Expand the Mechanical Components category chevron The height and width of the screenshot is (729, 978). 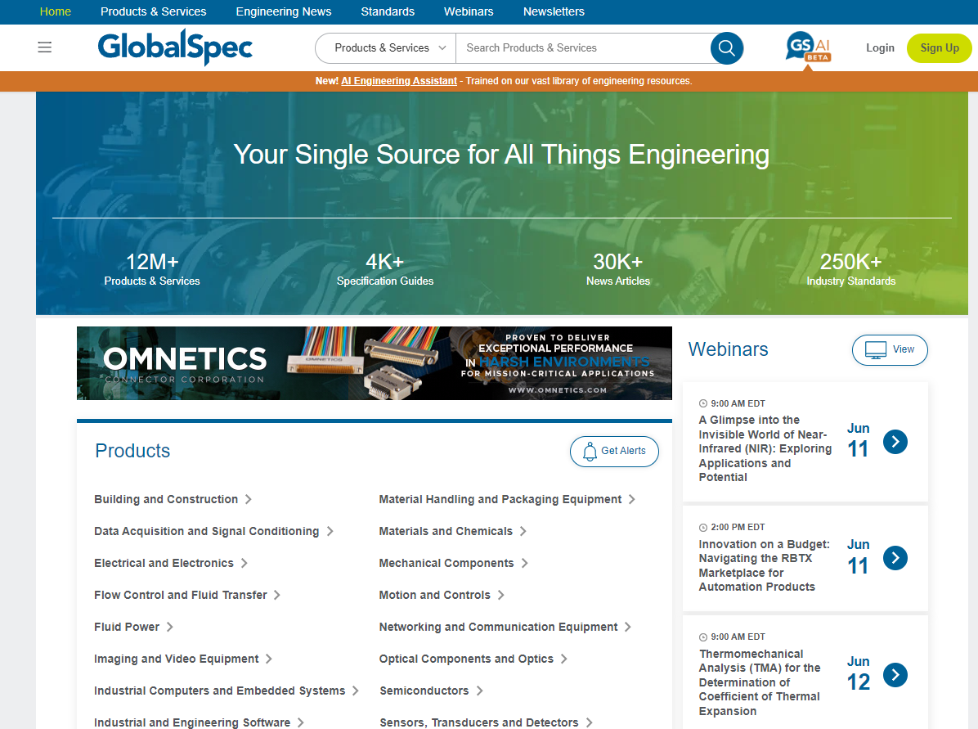(525, 563)
